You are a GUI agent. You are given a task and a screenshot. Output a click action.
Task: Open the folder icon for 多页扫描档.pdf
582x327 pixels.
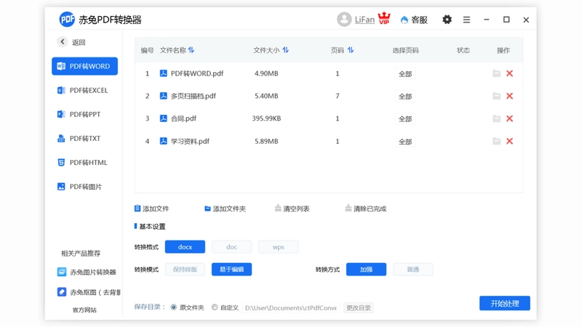point(497,96)
